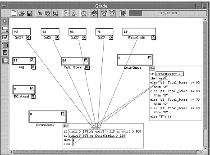Expand the formula tab under quiz4
The height and width of the screenshot is (155, 210).
111,37
